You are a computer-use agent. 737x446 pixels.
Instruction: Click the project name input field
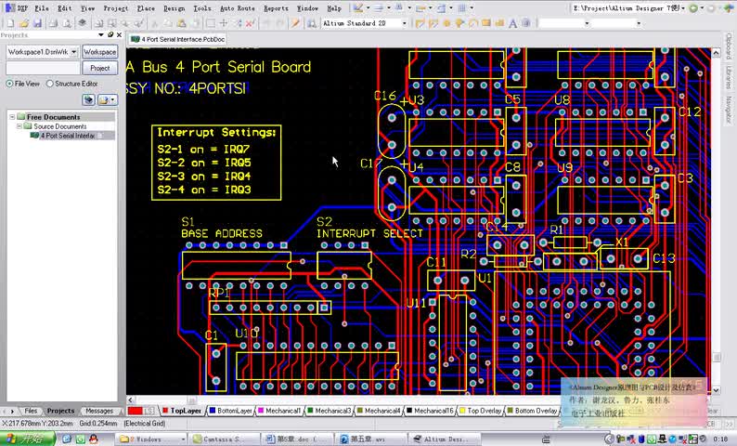click(43, 68)
